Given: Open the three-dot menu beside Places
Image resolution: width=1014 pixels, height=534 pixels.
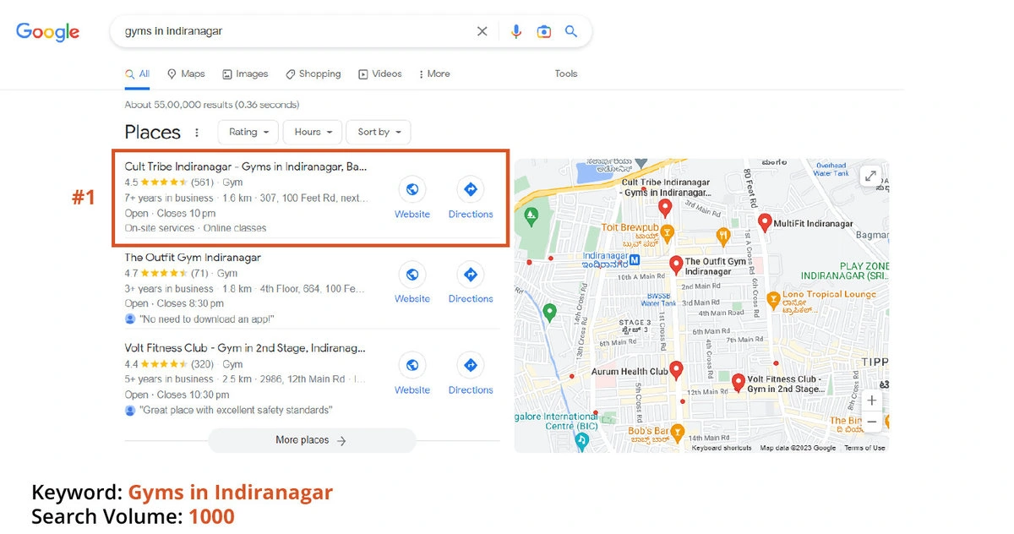Looking at the screenshot, I should pyautogui.click(x=197, y=133).
